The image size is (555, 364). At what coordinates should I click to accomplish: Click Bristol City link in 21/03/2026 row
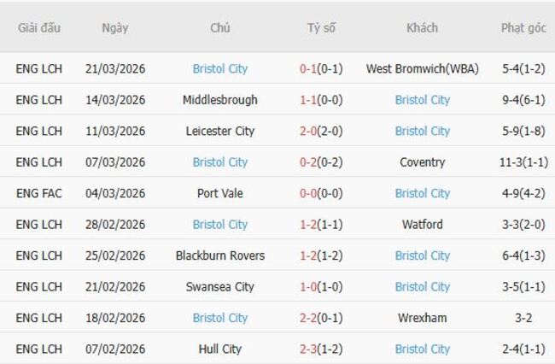click(x=220, y=68)
